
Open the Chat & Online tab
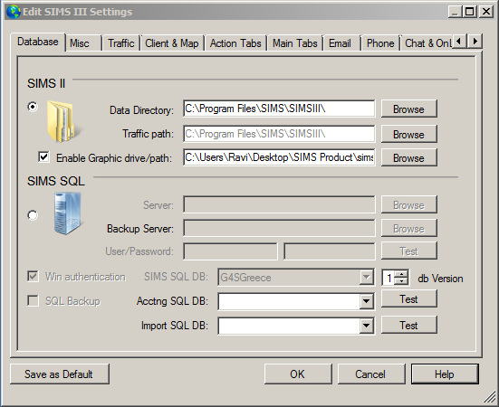tap(427, 43)
